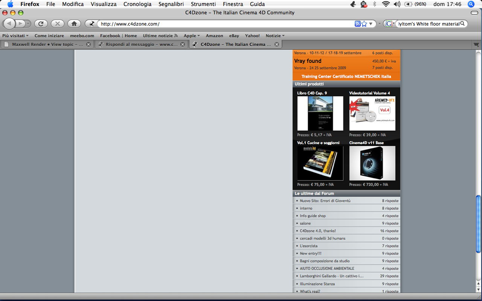Close the Maxwell Render tab
This screenshot has height=301, width=482.
tap(88, 44)
